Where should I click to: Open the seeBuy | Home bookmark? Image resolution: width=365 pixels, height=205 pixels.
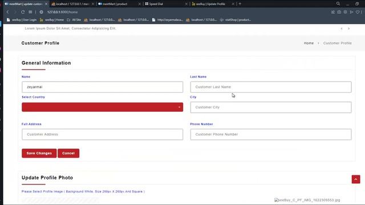(x=52, y=20)
